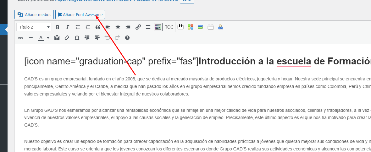Open the special character omega picker

[77, 38]
